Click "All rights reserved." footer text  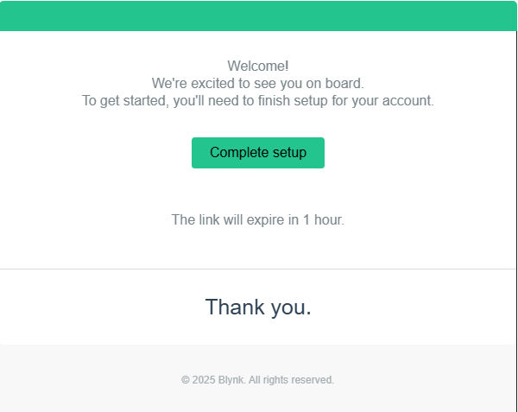coord(292,380)
